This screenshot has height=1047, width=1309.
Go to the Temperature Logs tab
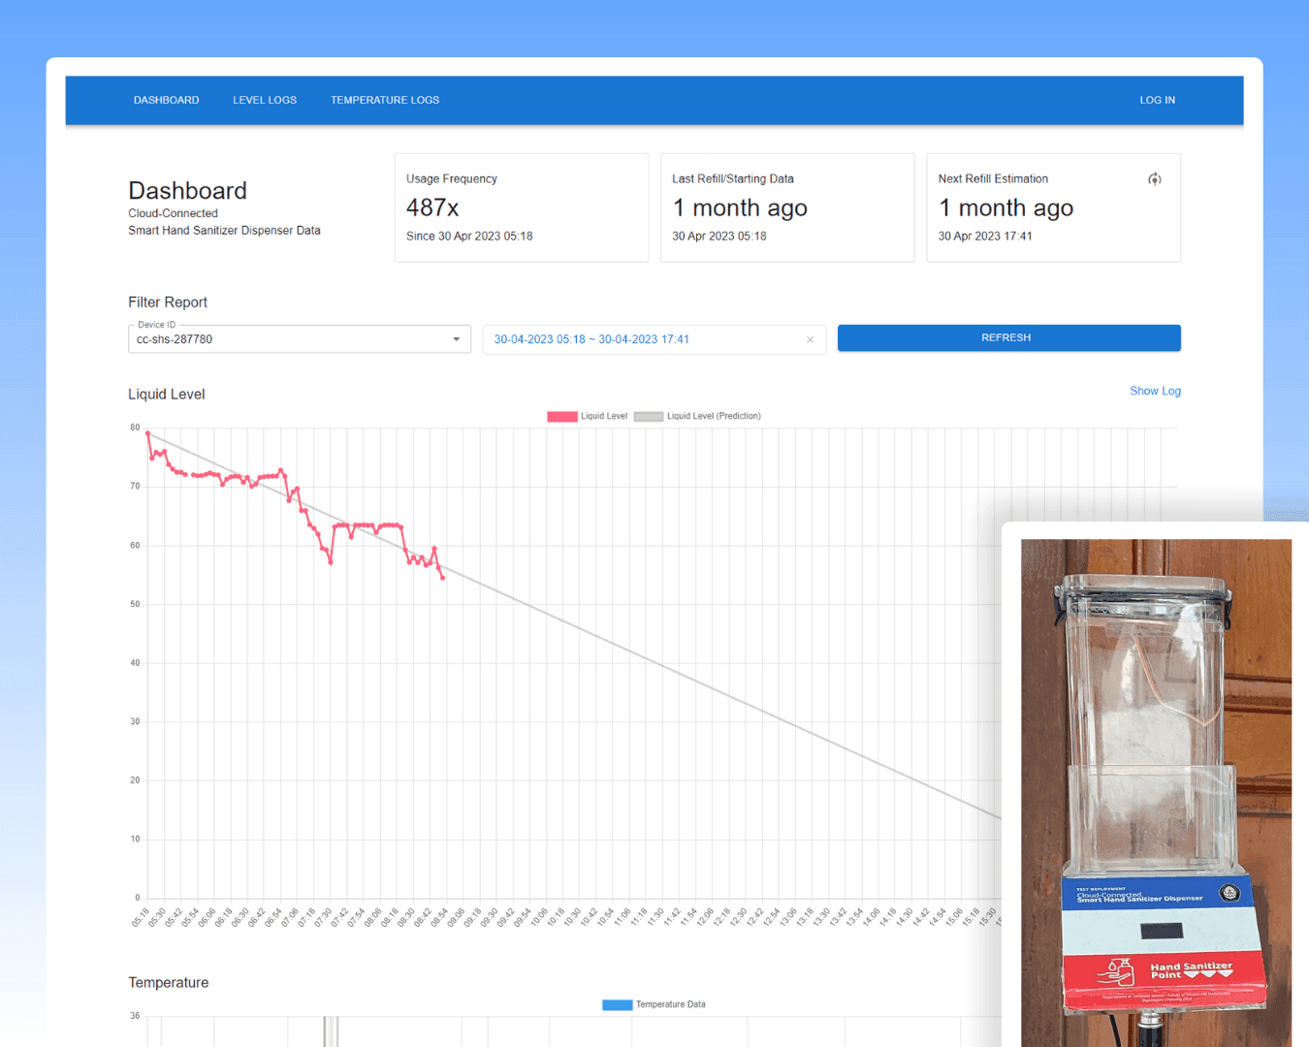(385, 101)
